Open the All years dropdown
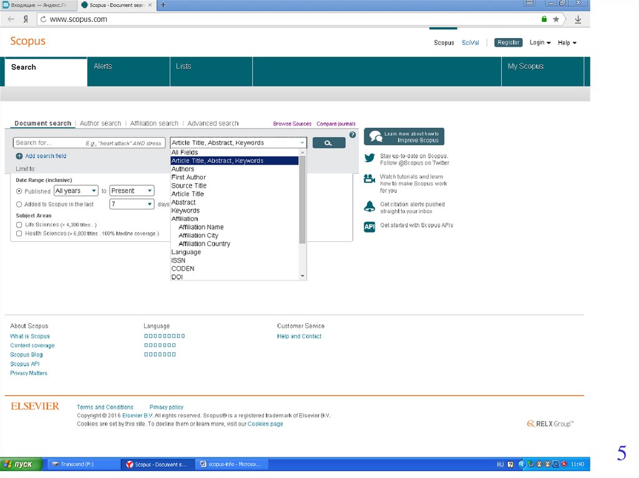 click(76, 191)
